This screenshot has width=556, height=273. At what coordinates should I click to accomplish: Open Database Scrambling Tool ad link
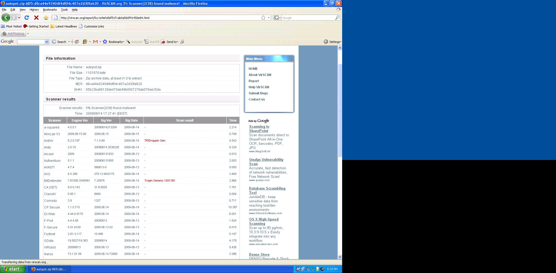tap(267, 190)
